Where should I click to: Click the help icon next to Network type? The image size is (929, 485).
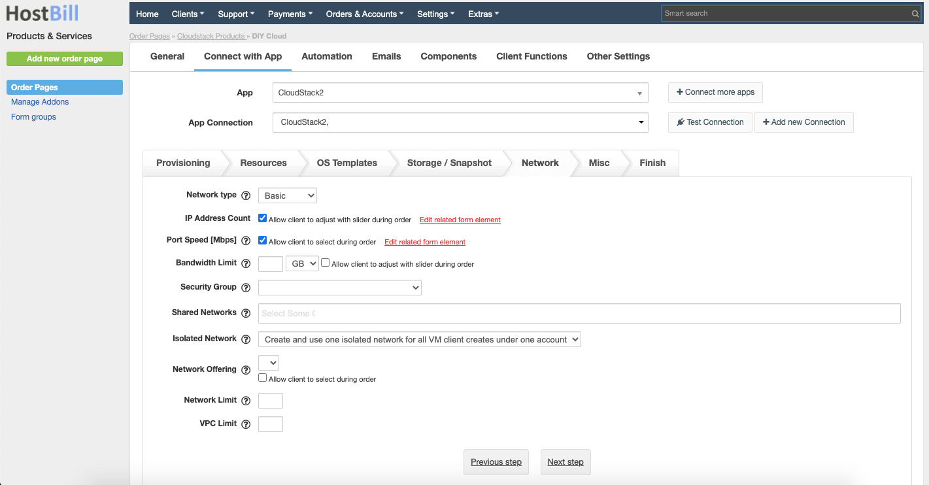click(x=246, y=195)
